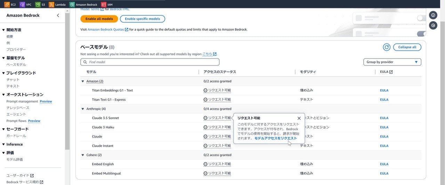Open the Amazon Bedrock service shortcut
The image size is (445, 185).
[83, 4]
